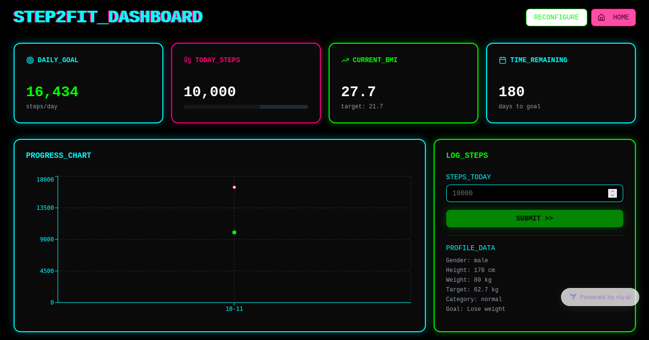Click the STEPS_TODAY field label
This screenshot has width=649, height=340.
[469, 177]
